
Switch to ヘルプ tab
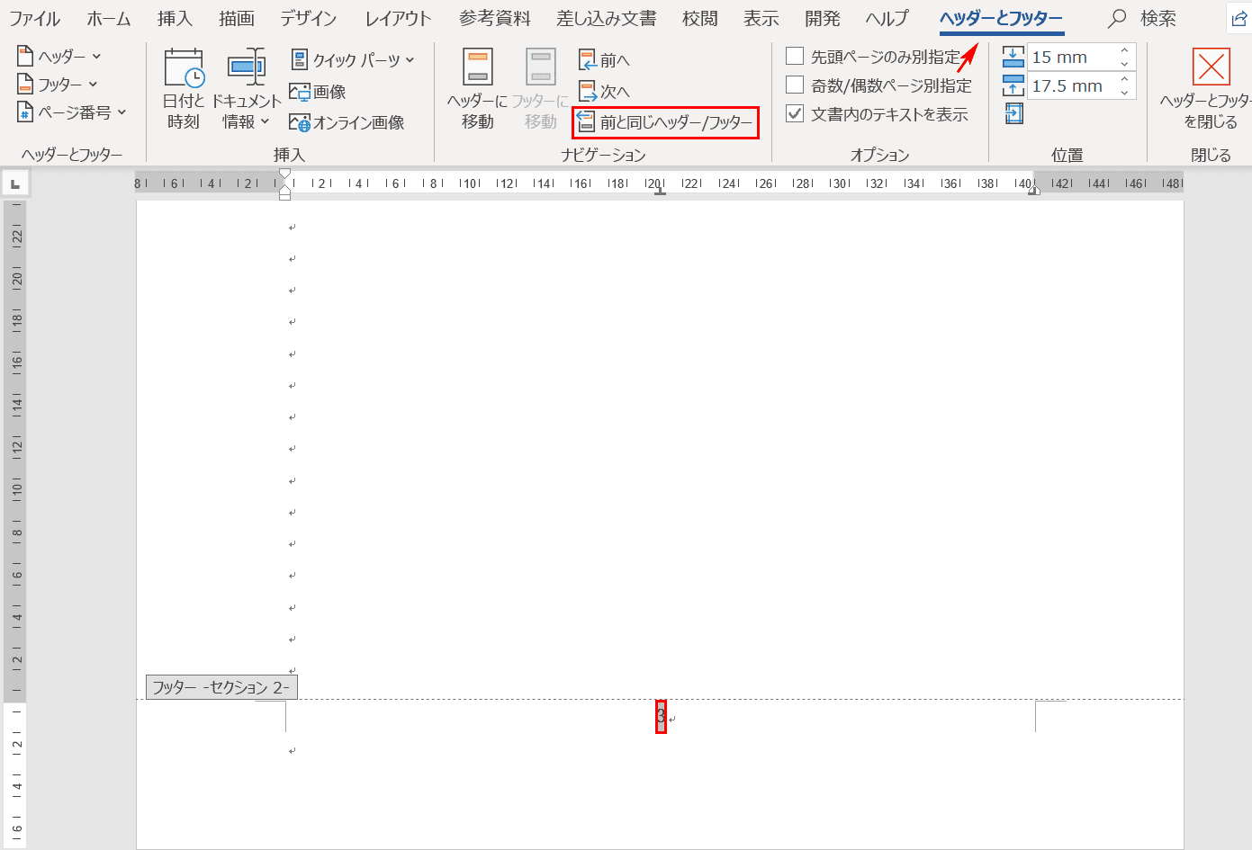887,19
